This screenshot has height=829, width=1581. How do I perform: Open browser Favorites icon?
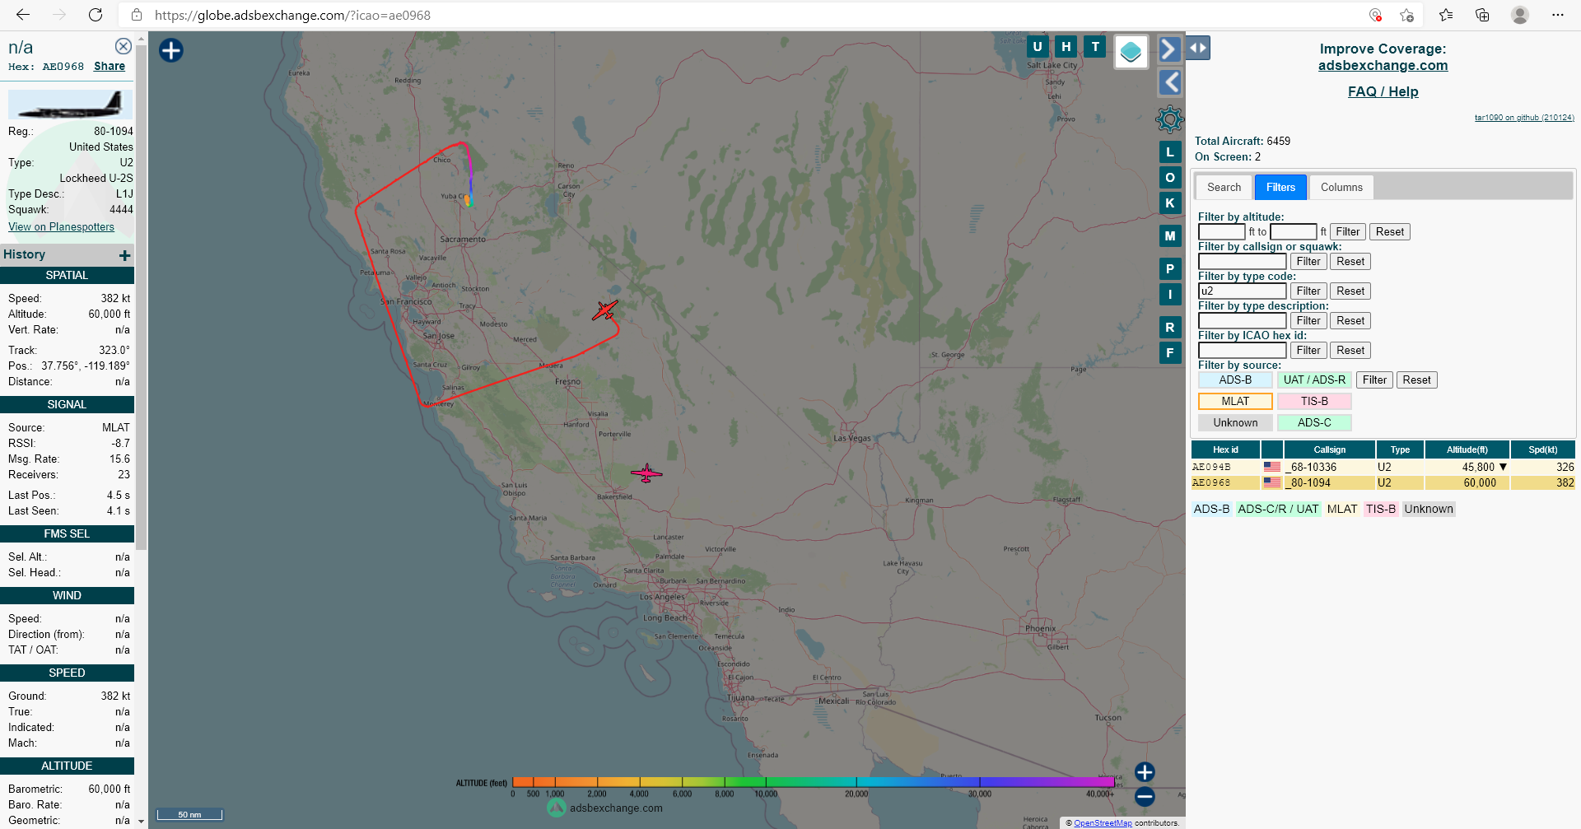click(x=1446, y=15)
